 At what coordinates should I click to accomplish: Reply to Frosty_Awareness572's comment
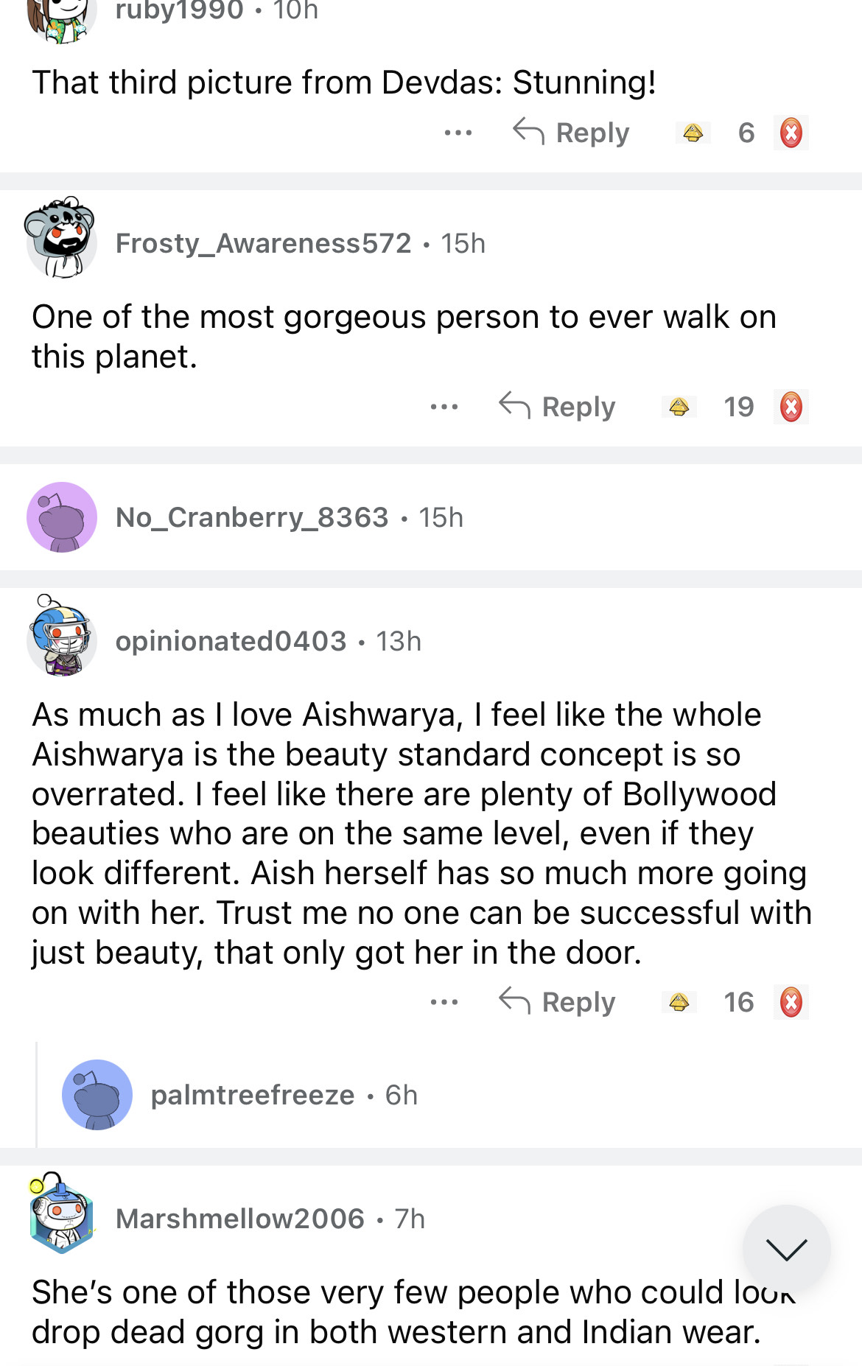[558, 407]
